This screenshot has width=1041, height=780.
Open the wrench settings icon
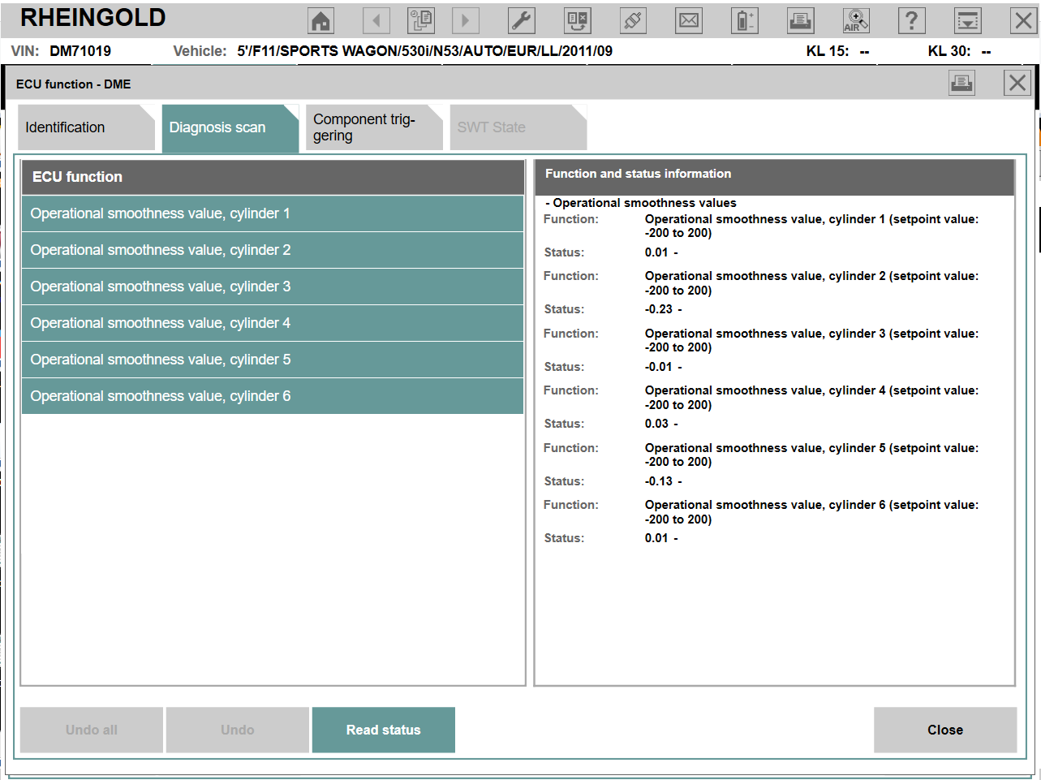[x=521, y=20]
